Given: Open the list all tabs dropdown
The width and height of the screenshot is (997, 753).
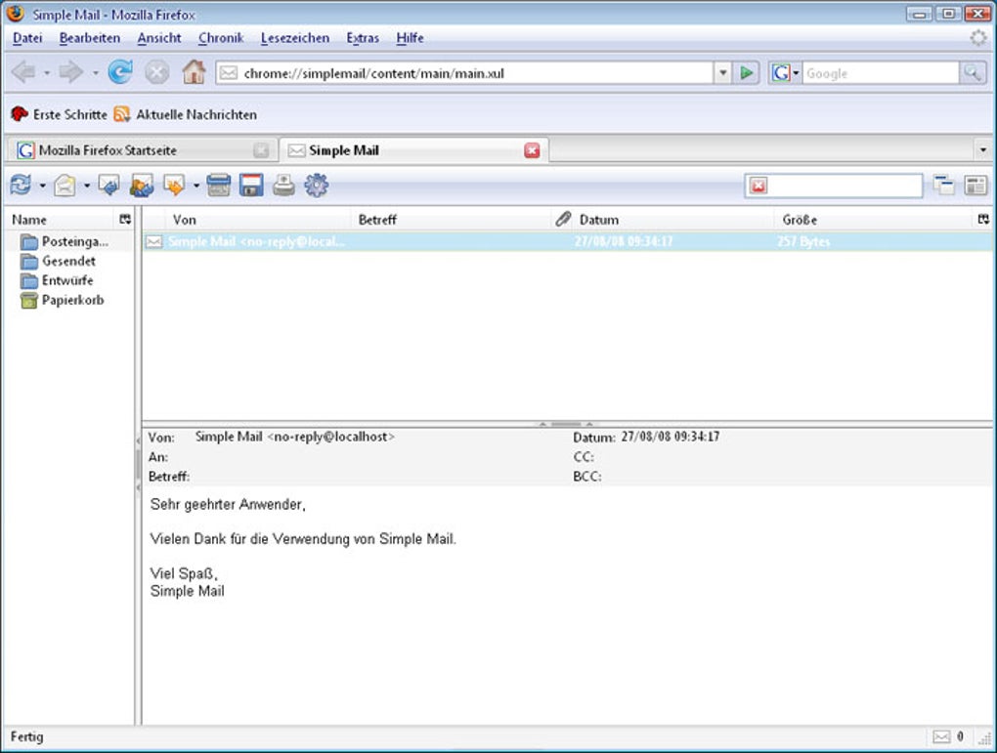Looking at the screenshot, I should coord(983,150).
